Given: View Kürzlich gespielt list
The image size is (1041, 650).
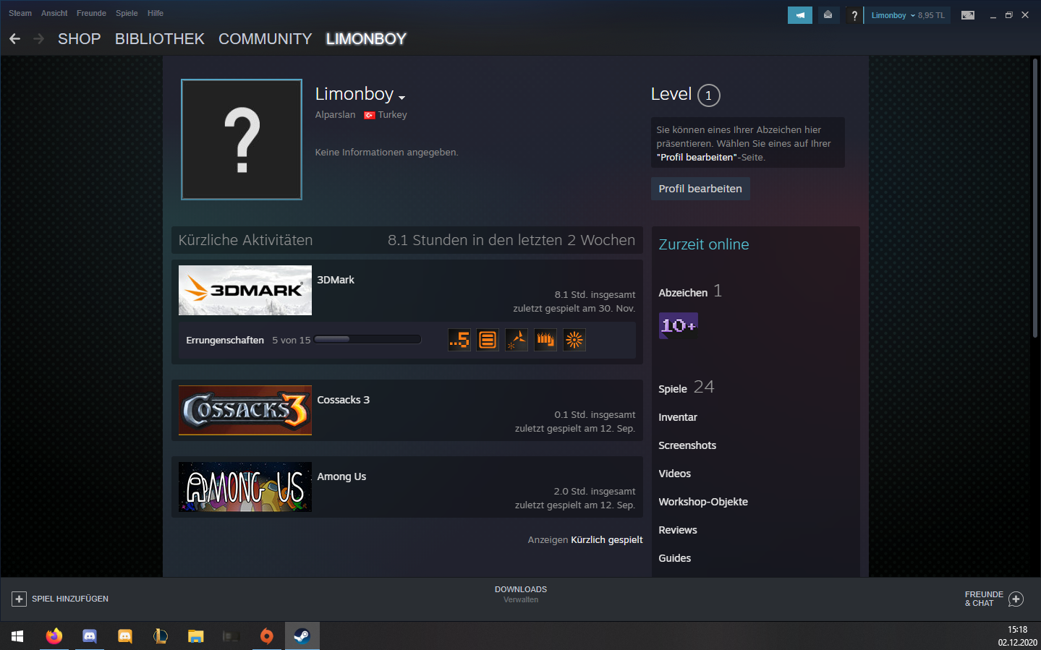Looking at the screenshot, I should click(607, 540).
